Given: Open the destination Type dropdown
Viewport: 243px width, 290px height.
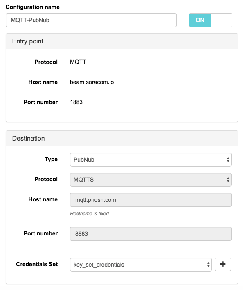Looking at the screenshot, I should 151,160.
